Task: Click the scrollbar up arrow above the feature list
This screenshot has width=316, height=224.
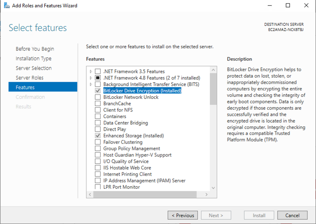Action: 213,69
